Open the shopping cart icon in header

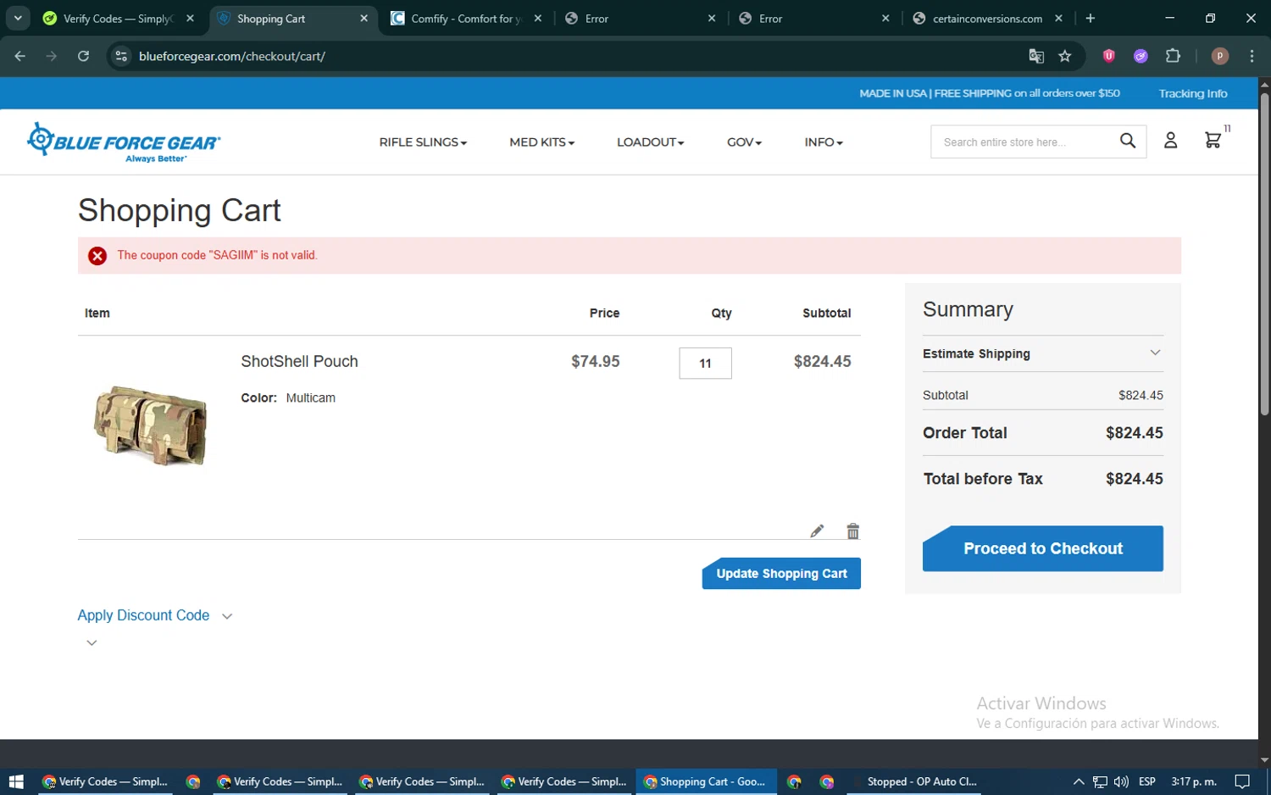click(1213, 141)
